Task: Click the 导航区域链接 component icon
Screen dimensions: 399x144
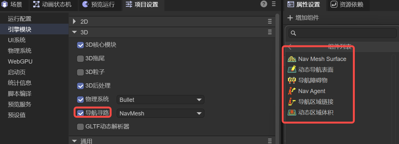Action: tap(292, 102)
